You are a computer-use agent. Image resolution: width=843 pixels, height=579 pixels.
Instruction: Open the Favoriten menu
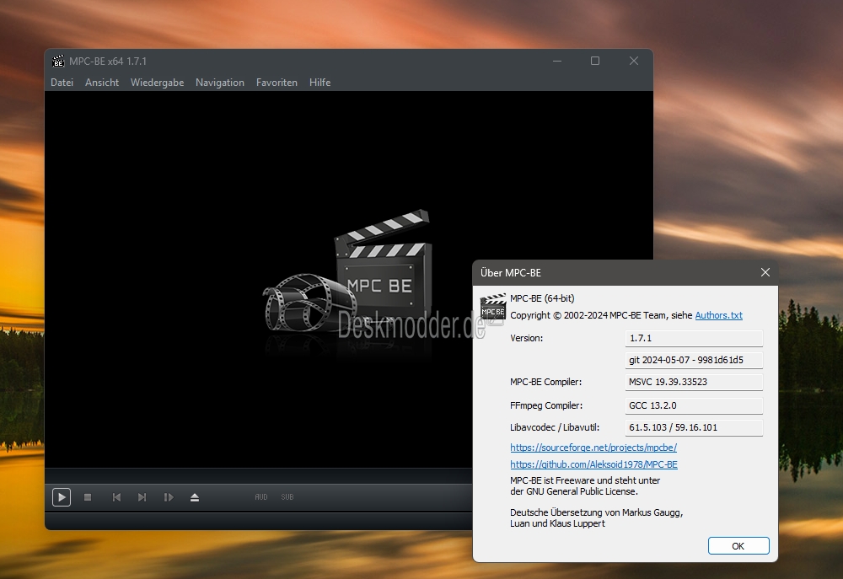point(277,83)
